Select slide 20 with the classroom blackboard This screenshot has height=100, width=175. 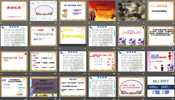pos(43,87)
